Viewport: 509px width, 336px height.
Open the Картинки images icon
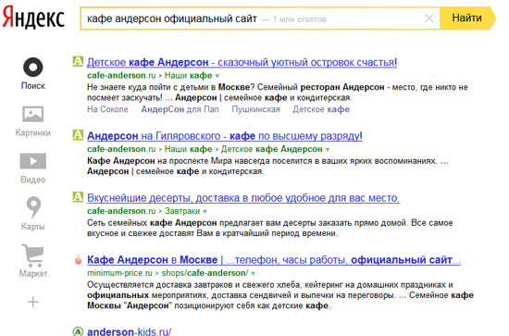33,114
